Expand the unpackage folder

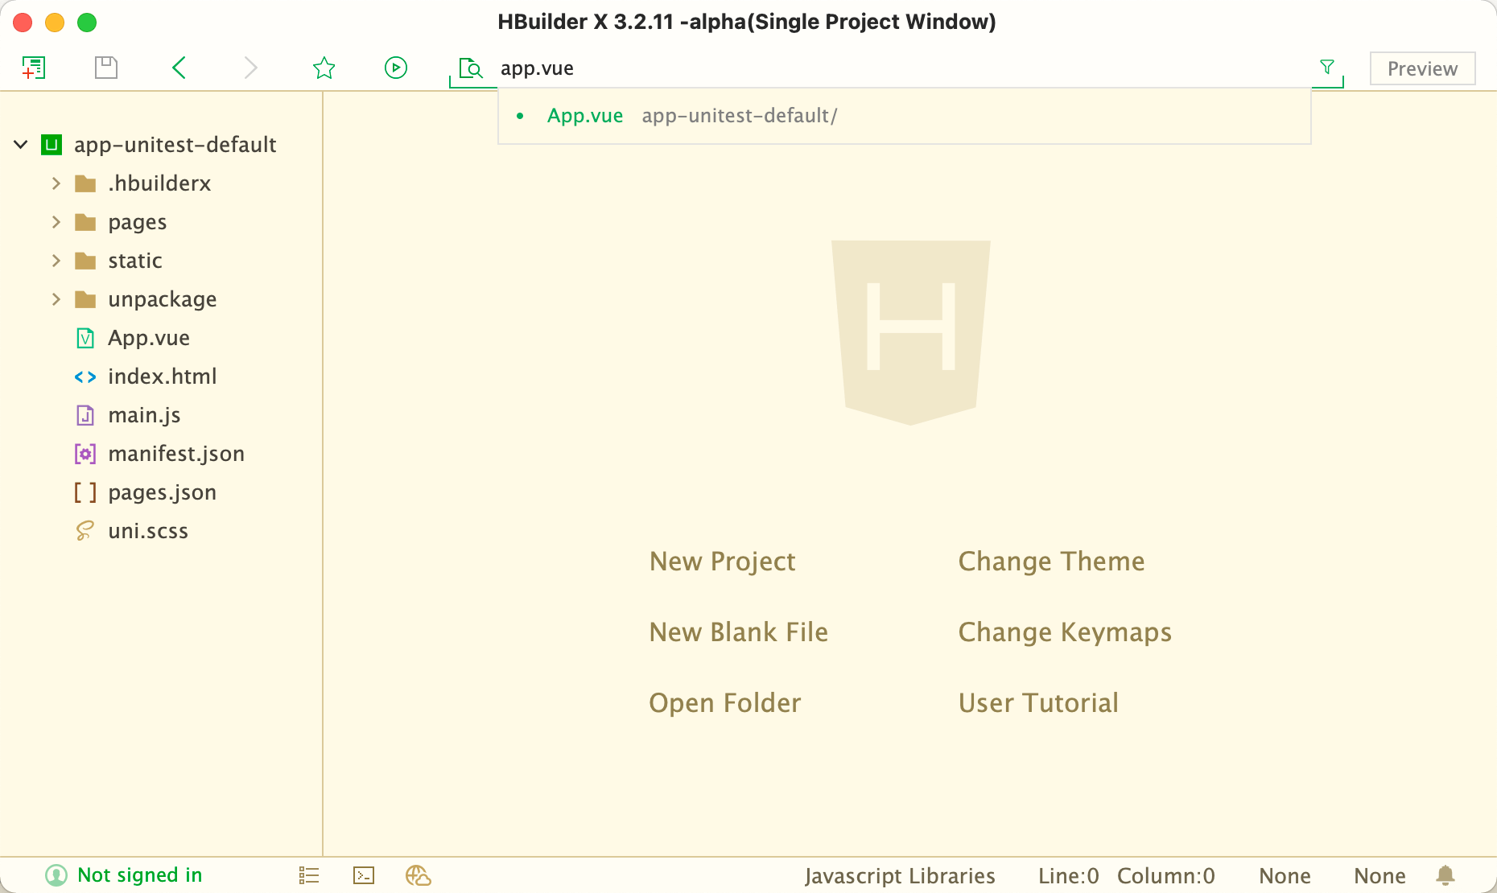[56, 298]
